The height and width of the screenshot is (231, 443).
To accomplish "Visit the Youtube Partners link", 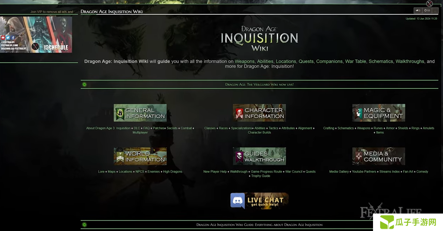I will click(x=364, y=172).
